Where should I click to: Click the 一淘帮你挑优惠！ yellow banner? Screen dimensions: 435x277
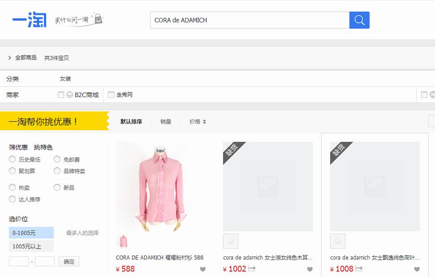(x=54, y=121)
